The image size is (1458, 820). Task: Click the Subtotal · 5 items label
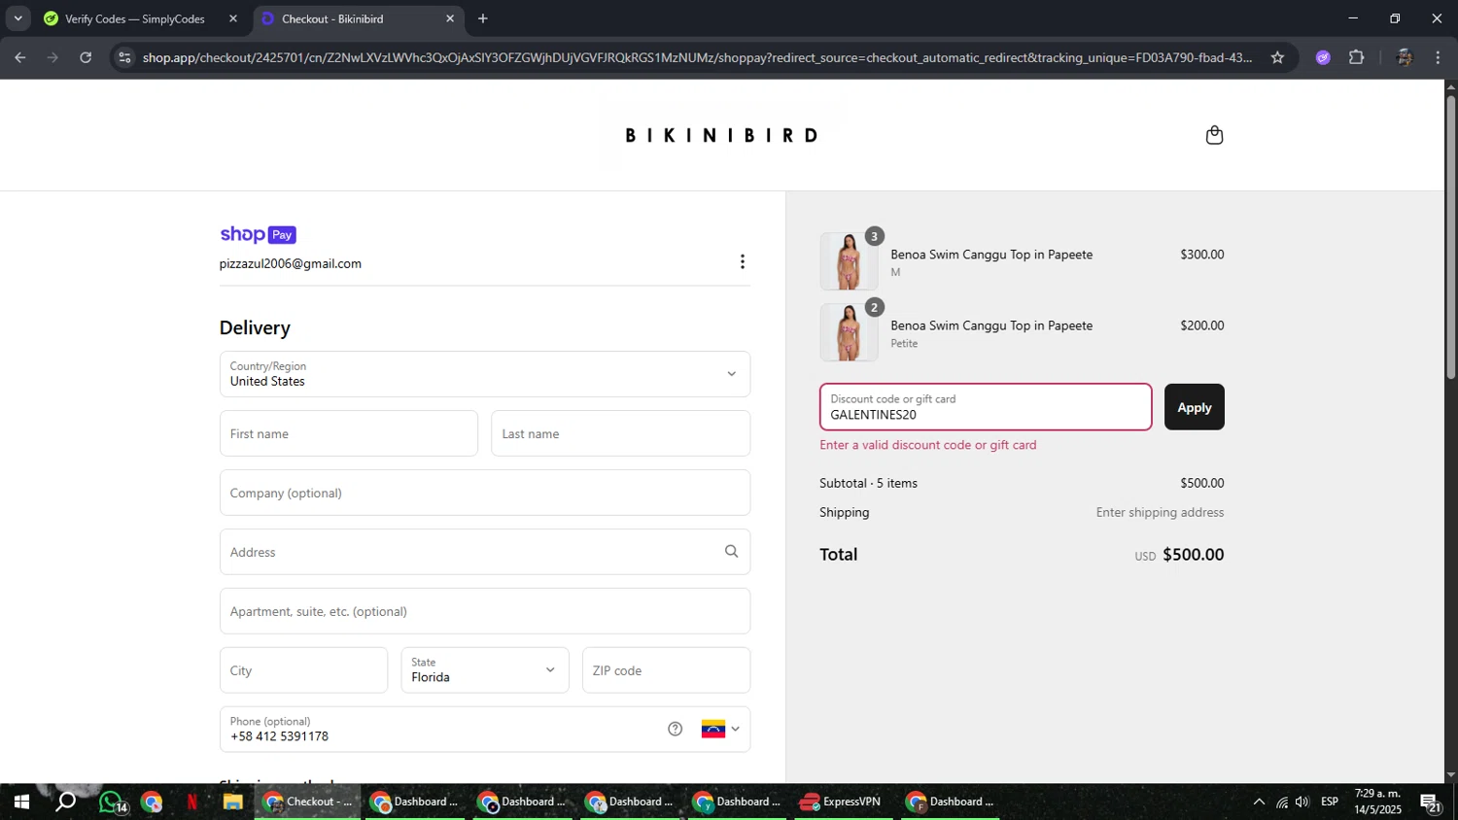[x=868, y=483]
